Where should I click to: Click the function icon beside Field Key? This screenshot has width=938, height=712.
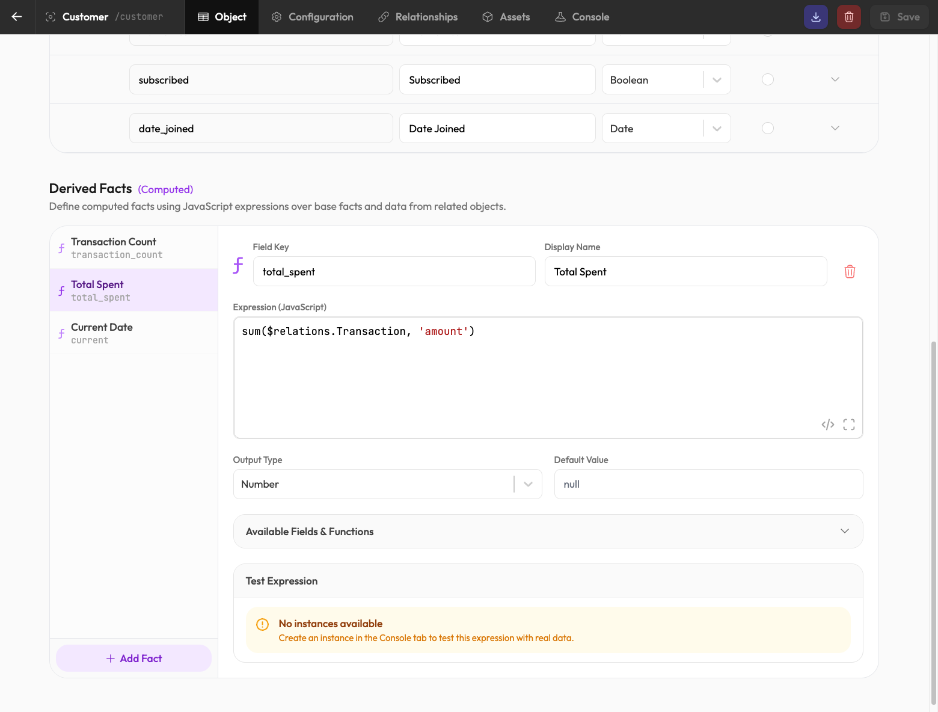point(239,265)
